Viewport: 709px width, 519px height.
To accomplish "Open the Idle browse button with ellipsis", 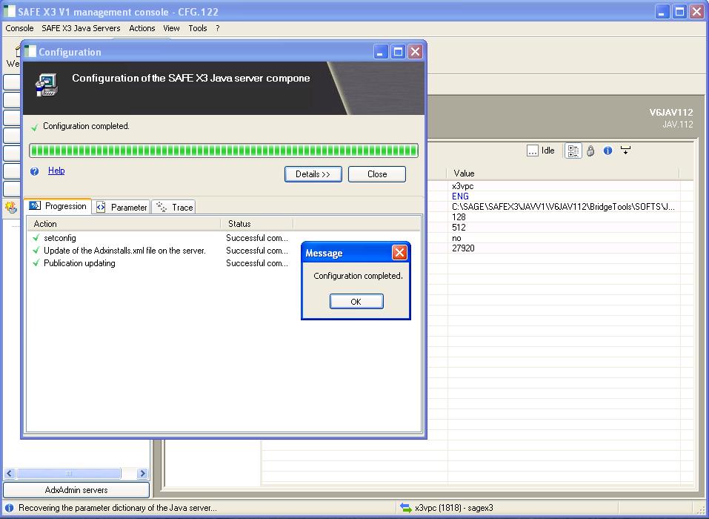I will click(x=533, y=151).
